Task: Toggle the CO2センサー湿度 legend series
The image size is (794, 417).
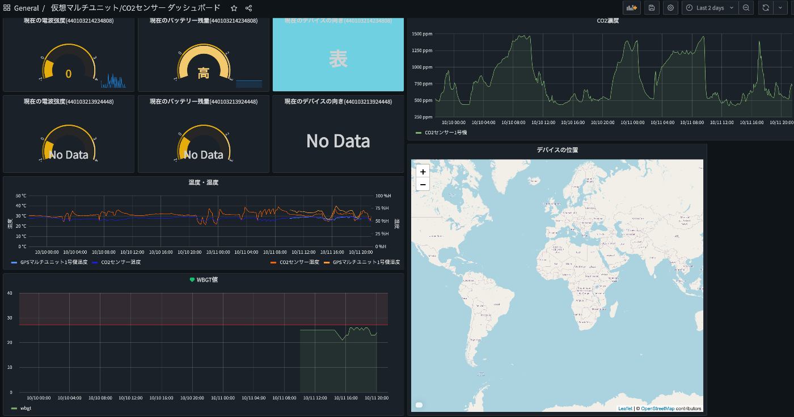Action: (x=299, y=262)
